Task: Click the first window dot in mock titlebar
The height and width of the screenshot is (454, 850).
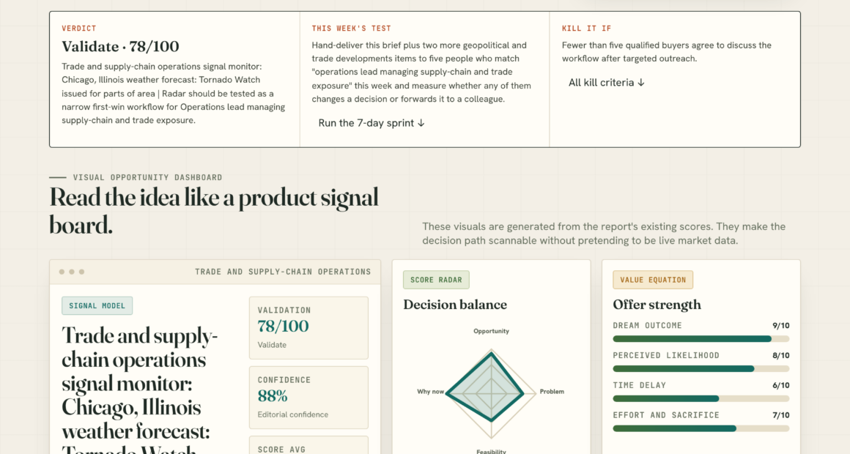Action: (x=62, y=272)
